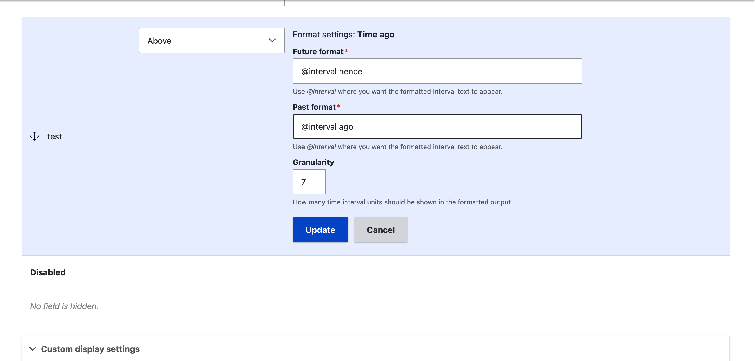Select the Past format input containing @interval ago
The image size is (755, 361).
[x=437, y=126]
